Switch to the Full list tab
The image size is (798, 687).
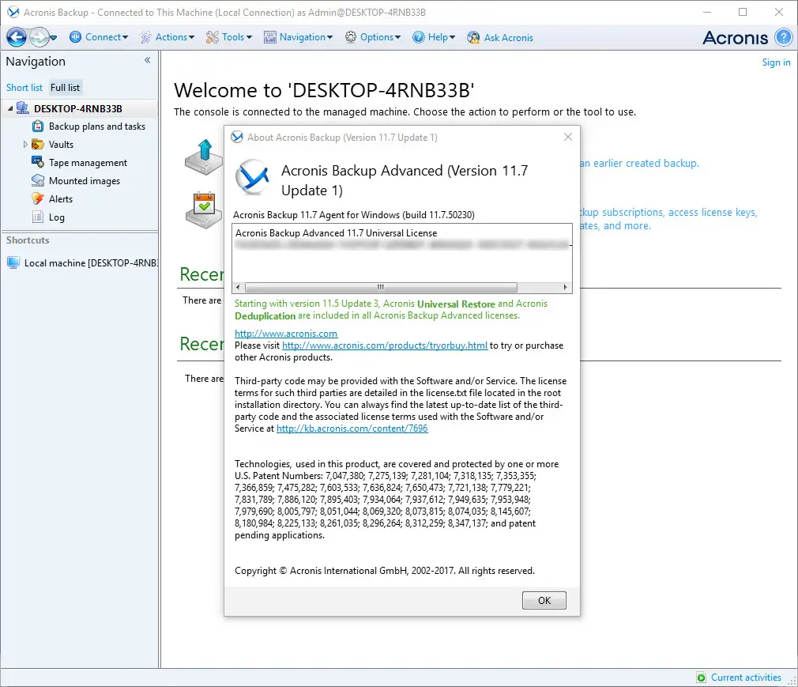click(x=65, y=88)
